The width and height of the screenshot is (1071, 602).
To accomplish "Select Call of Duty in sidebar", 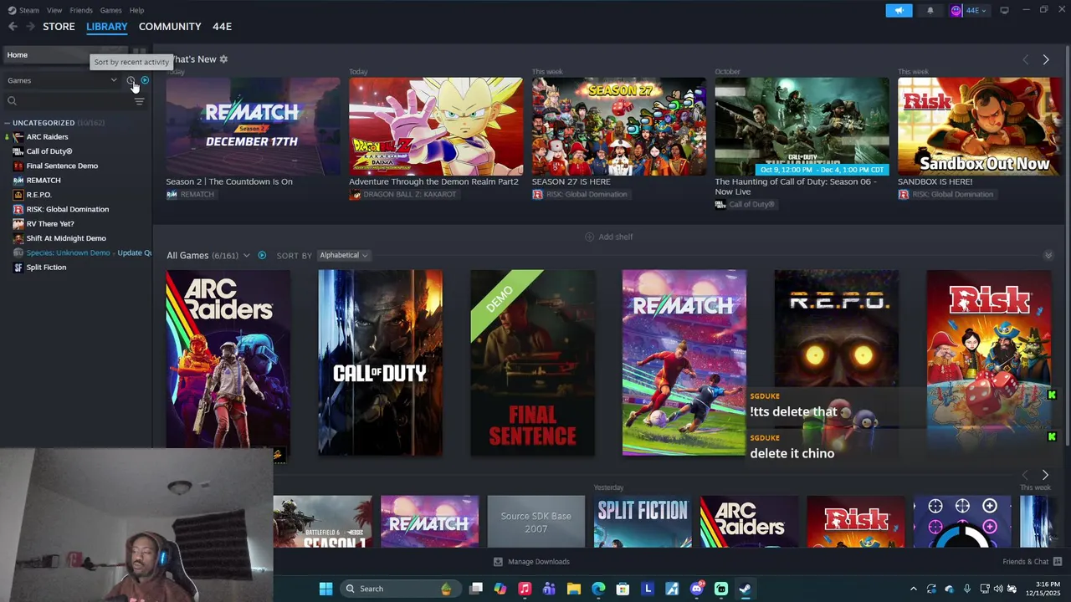I will (x=49, y=151).
